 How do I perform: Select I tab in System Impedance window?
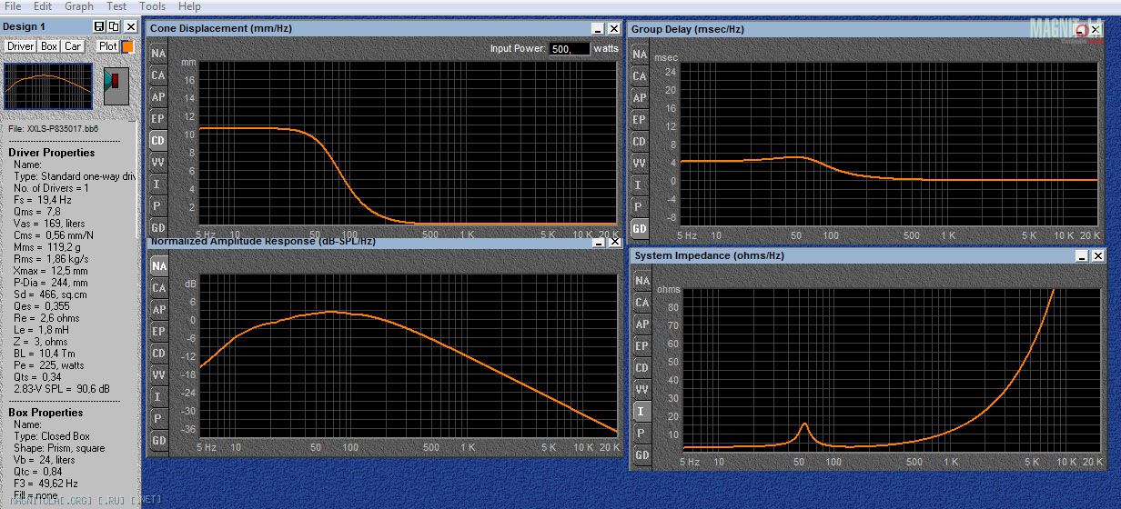point(642,412)
